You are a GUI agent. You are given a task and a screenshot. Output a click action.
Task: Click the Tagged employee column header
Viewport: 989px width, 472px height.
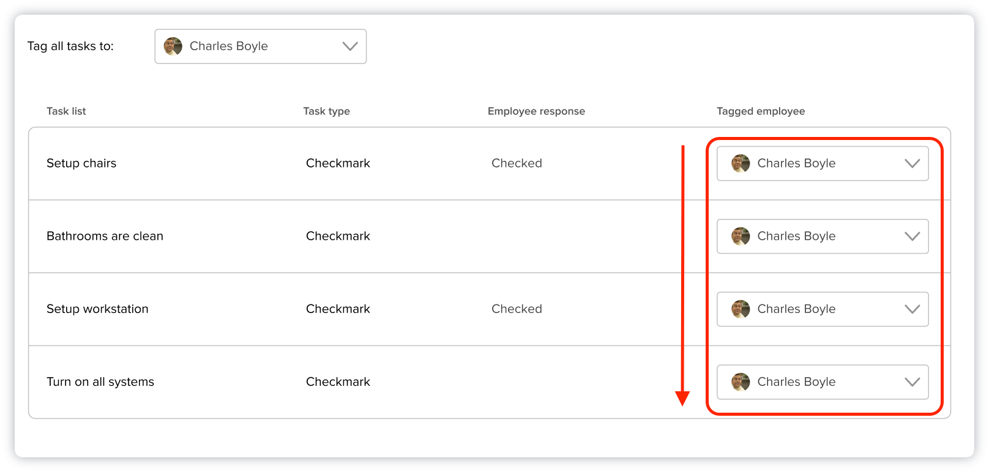[761, 111]
